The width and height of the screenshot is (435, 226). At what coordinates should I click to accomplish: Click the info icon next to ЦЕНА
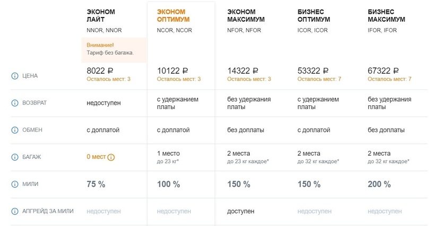(x=14, y=76)
